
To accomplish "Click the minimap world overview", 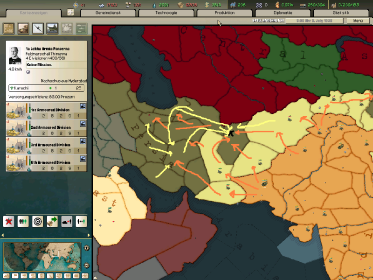I will (42, 257).
